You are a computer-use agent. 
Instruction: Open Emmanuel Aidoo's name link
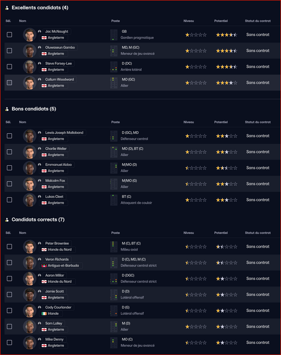click(58, 165)
